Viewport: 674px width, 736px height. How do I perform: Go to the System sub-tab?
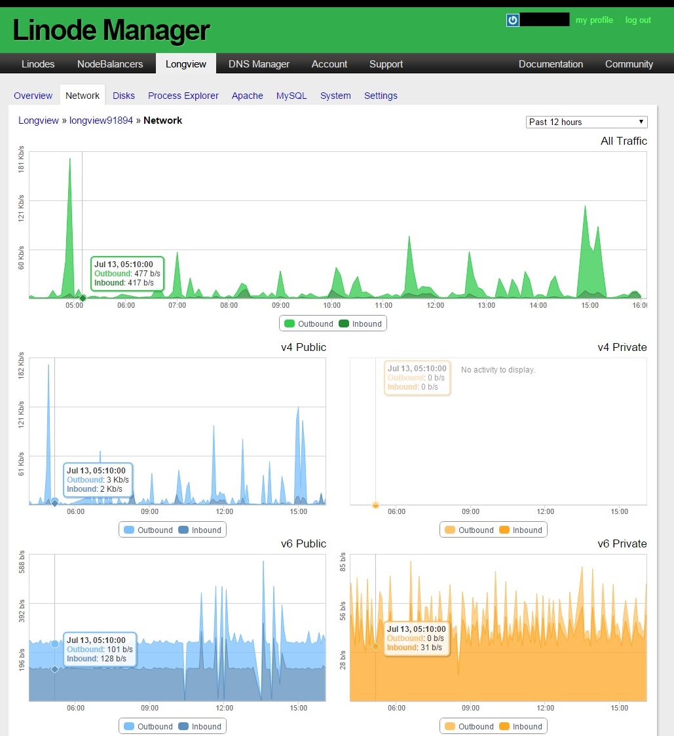(x=335, y=96)
